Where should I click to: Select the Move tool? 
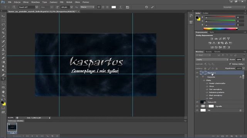coord(3,16)
